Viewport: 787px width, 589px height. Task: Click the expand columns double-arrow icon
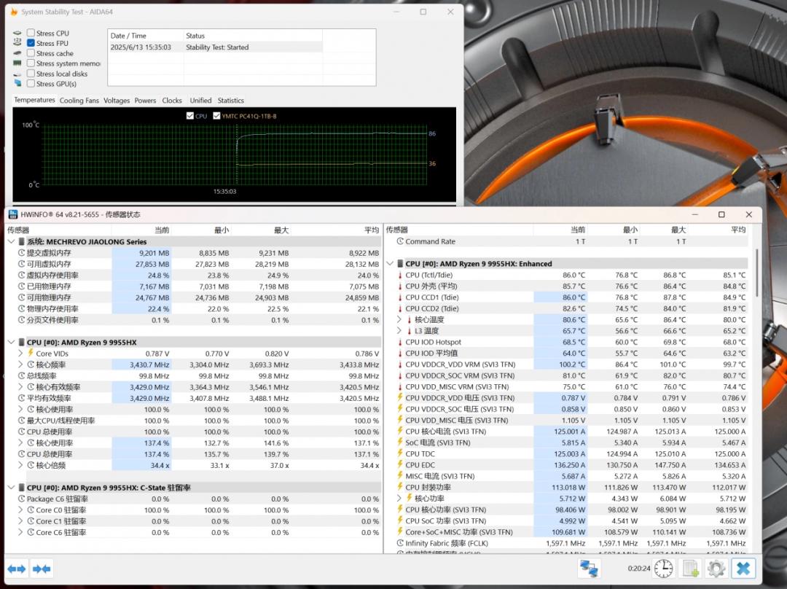[x=17, y=568]
